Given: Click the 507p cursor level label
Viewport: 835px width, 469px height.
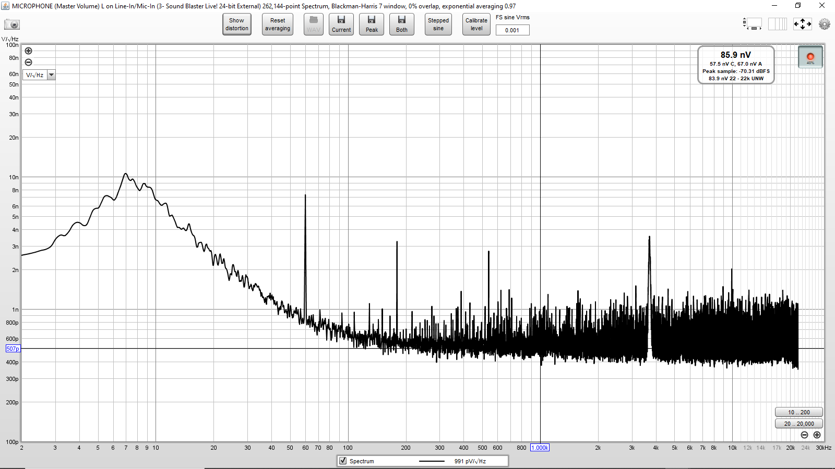Looking at the screenshot, I should point(13,349).
